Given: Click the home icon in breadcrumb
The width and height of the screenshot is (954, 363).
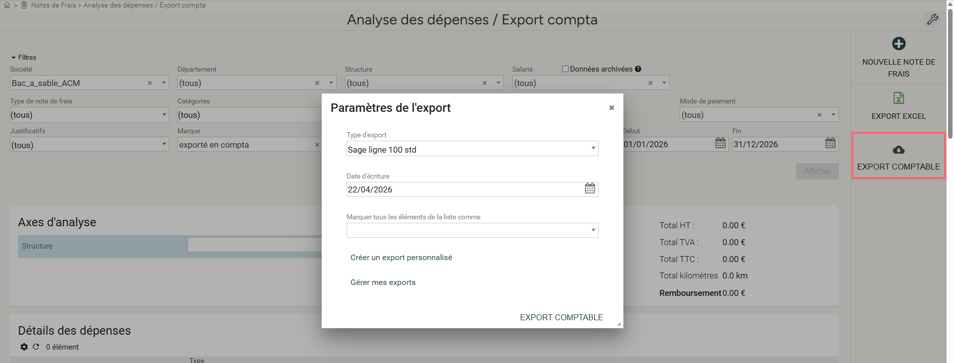Looking at the screenshot, I should point(7,5).
